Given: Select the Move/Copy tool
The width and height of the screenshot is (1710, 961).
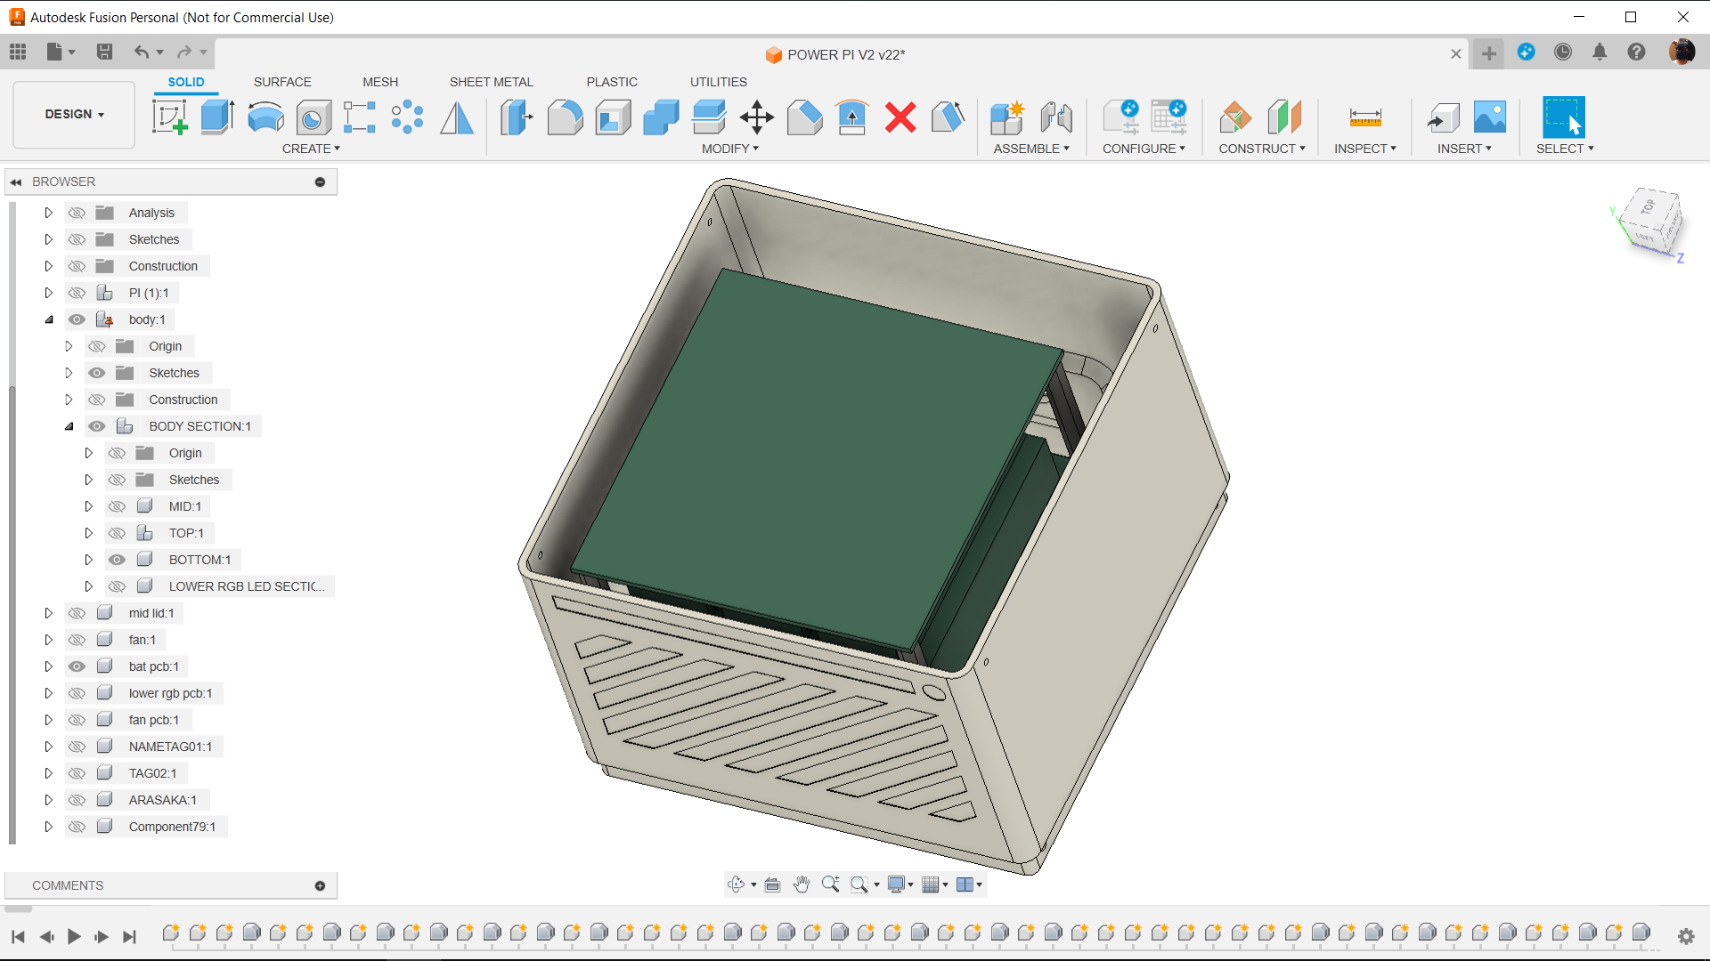Looking at the screenshot, I should [x=756, y=117].
